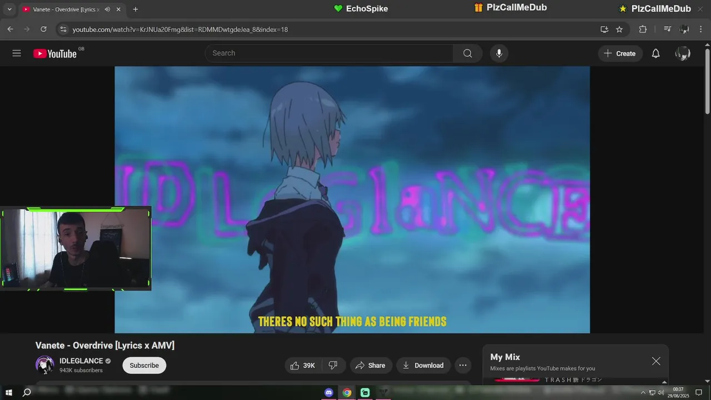Image resolution: width=711 pixels, height=400 pixels.
Task: Open Chrome from the taskbar
Action: click(347, 393)
